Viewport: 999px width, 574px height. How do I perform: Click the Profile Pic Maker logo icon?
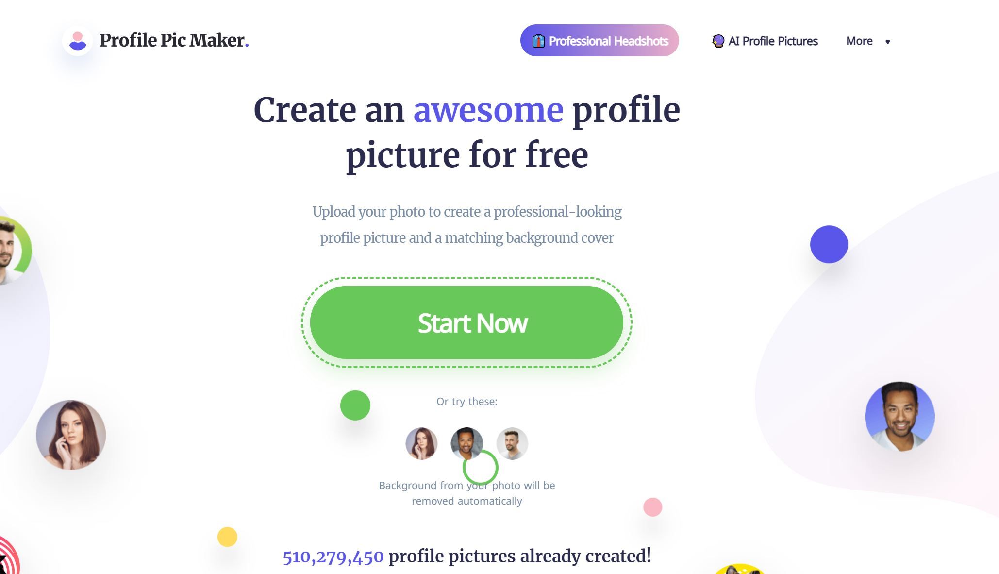coord(78,40)
